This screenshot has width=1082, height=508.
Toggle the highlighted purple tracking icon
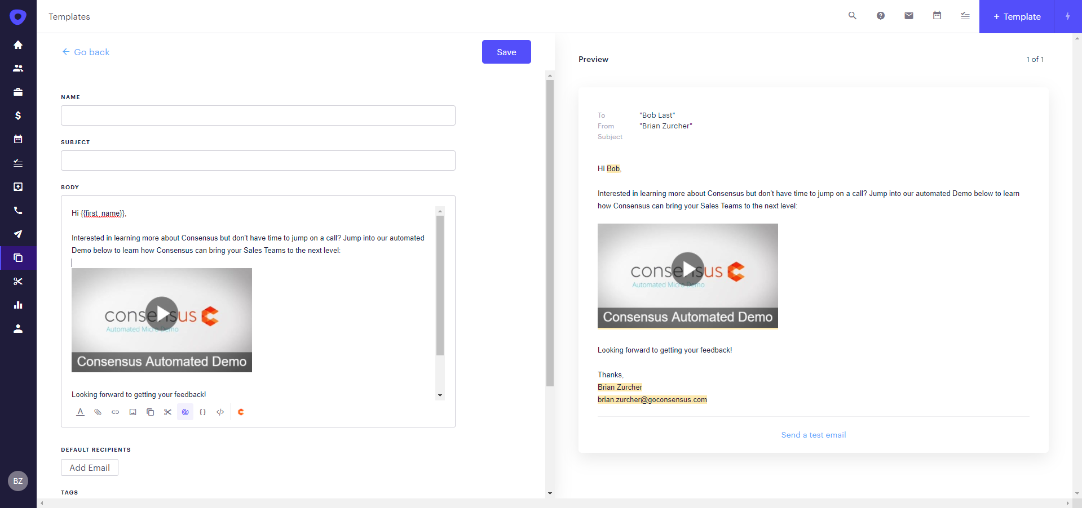pos(185,412)
